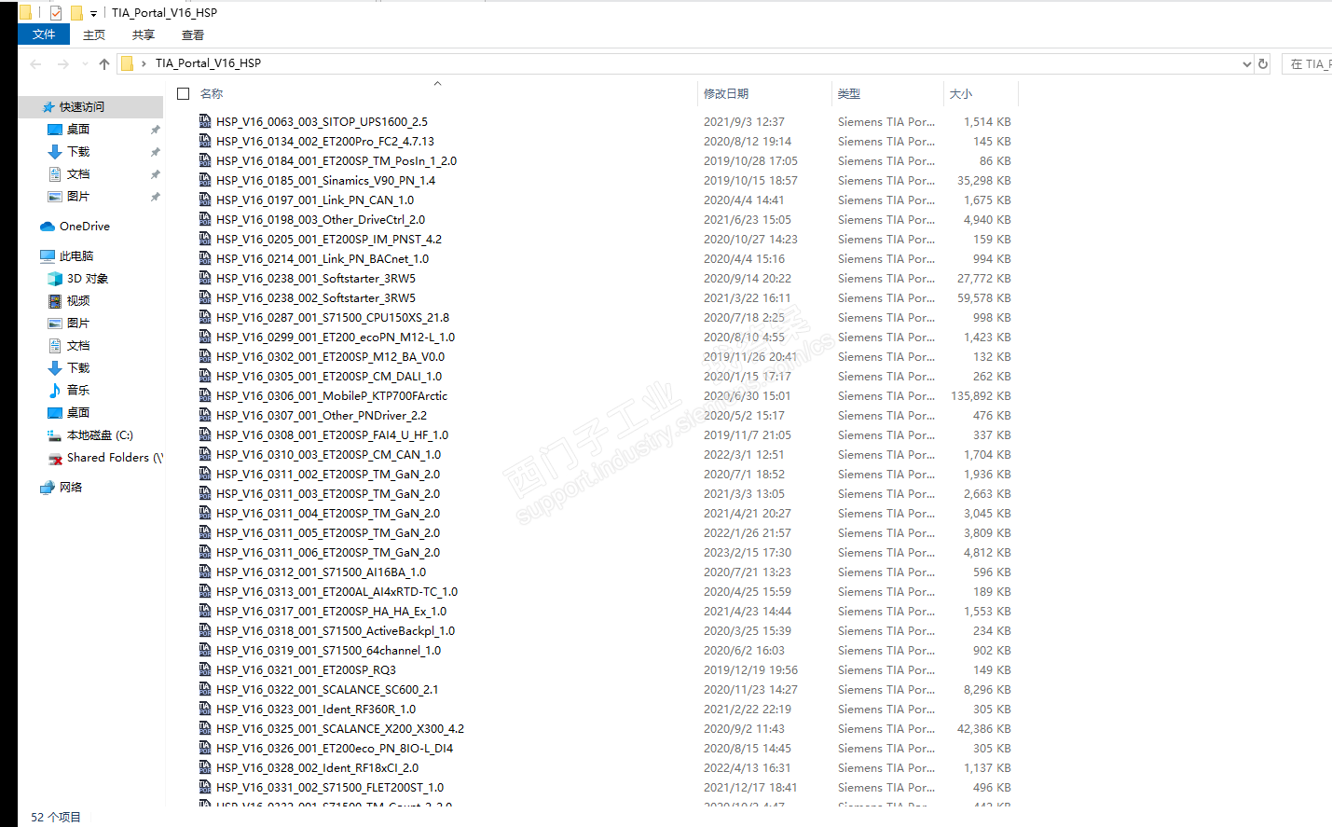
Task: Click the file icon of HSP_V16_0328_002_Ident_RF18xCI_2.0
Action: [205, 767]
